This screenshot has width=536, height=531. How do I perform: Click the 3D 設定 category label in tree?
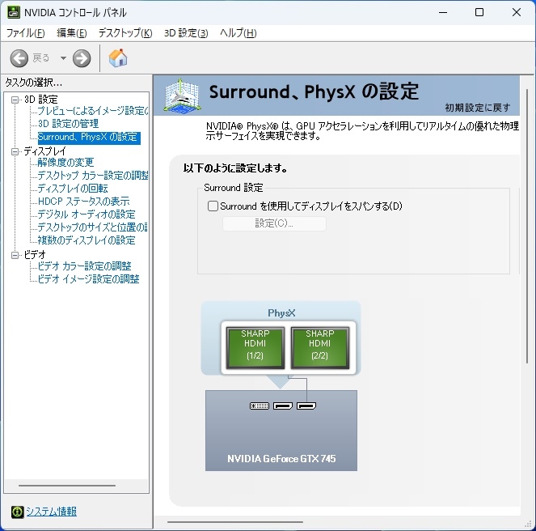[x=41, y=100]
